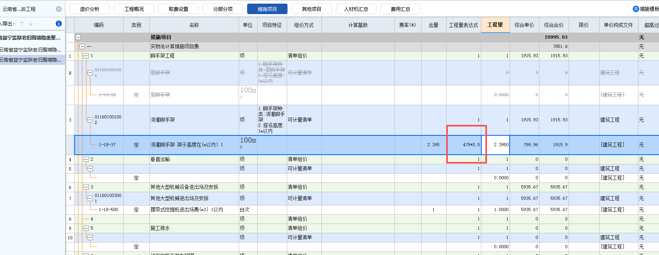Collapse the row 5 child expander under 垂直运输
659x255 pixels.
coord(90,168)
